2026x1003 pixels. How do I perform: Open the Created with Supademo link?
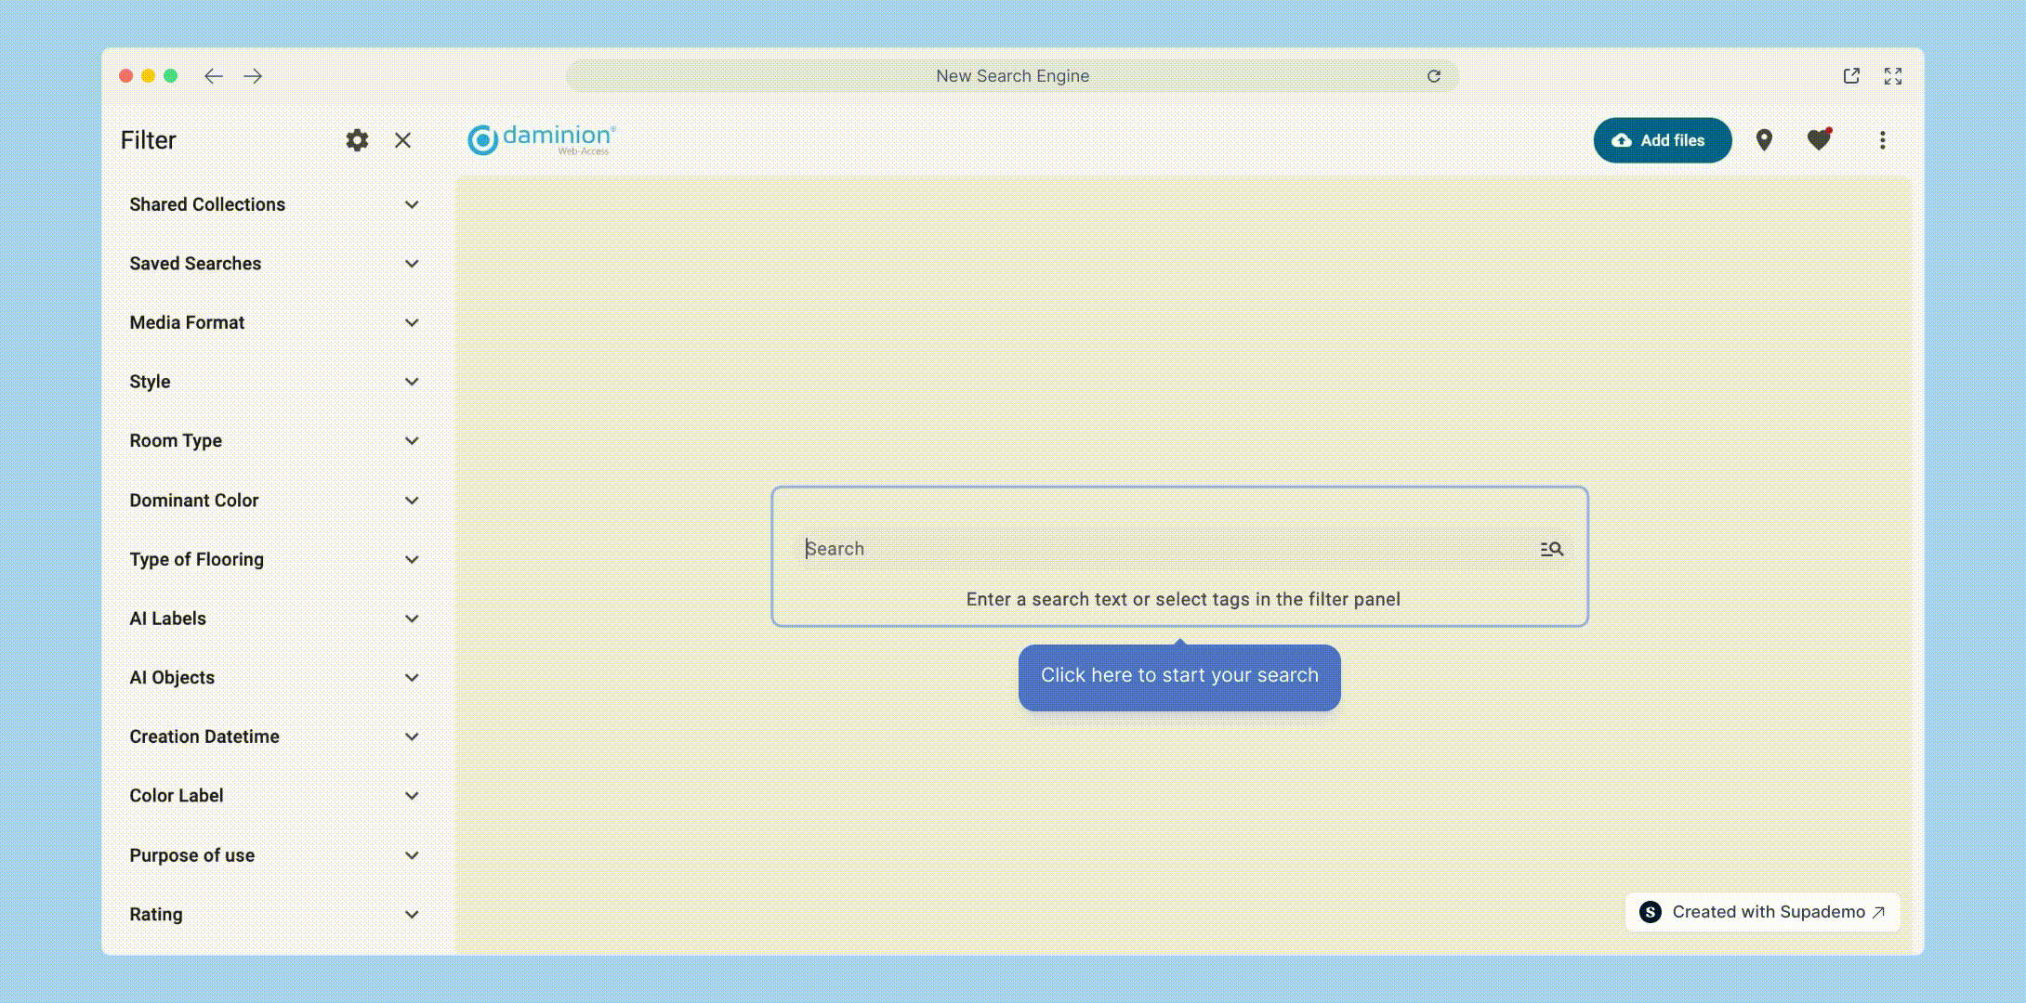point(1763,912)
